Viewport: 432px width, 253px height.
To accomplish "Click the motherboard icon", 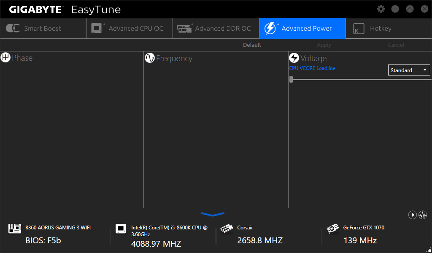I will coord(15,229).
